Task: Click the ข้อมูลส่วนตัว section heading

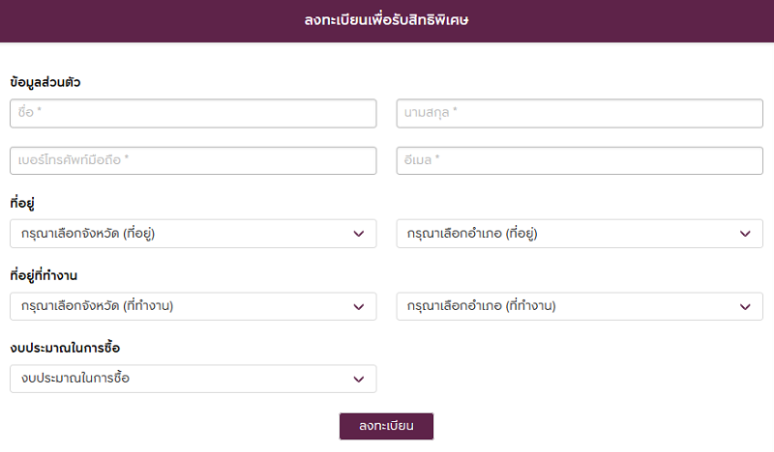Action: [45, 82]
